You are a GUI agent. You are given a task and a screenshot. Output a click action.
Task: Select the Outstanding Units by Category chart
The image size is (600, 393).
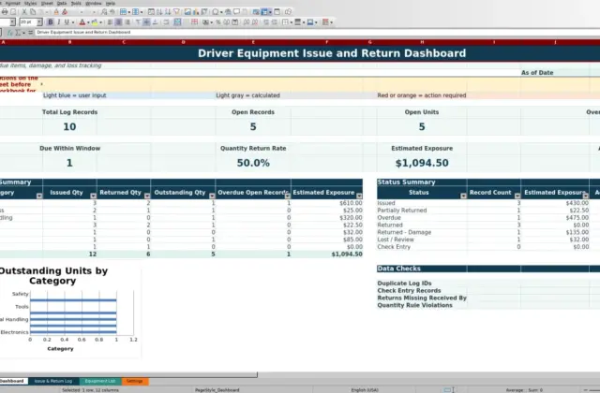pyautogui.click(x=69, y=310)
